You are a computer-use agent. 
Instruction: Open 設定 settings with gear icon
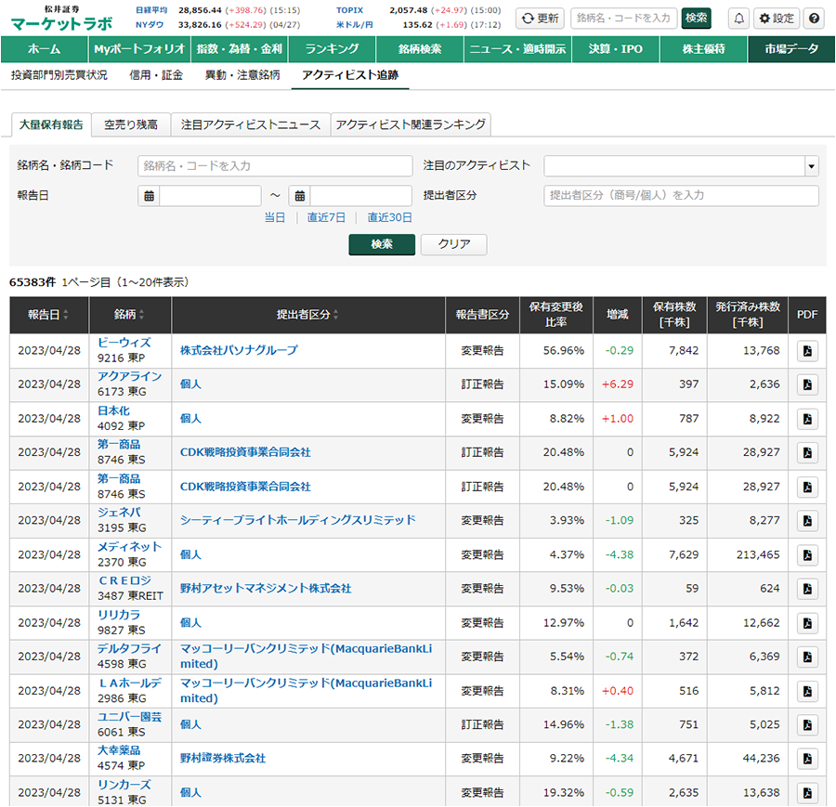pyautogui.click(x=777, y=19)
